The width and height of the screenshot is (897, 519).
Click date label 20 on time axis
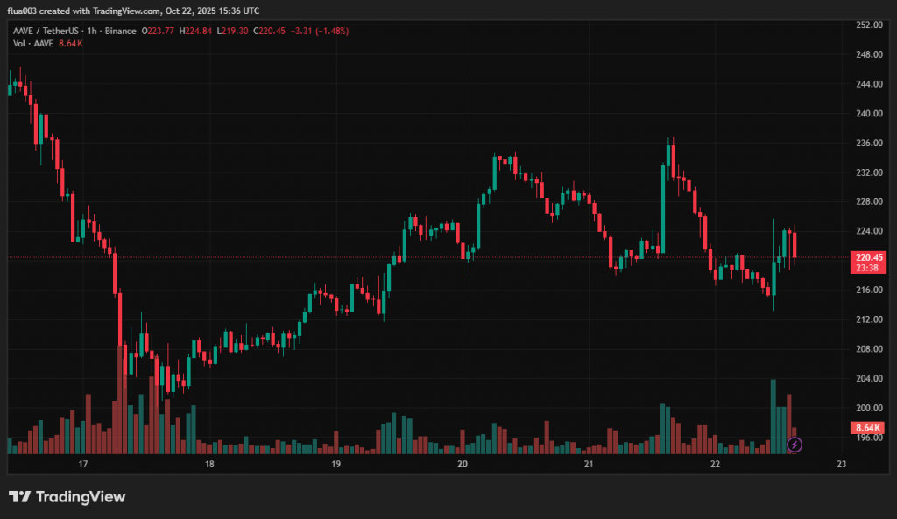[x=463, y=465]
